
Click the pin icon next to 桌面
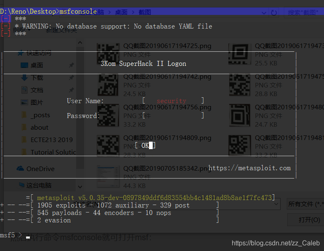click(x=72, y=65)
